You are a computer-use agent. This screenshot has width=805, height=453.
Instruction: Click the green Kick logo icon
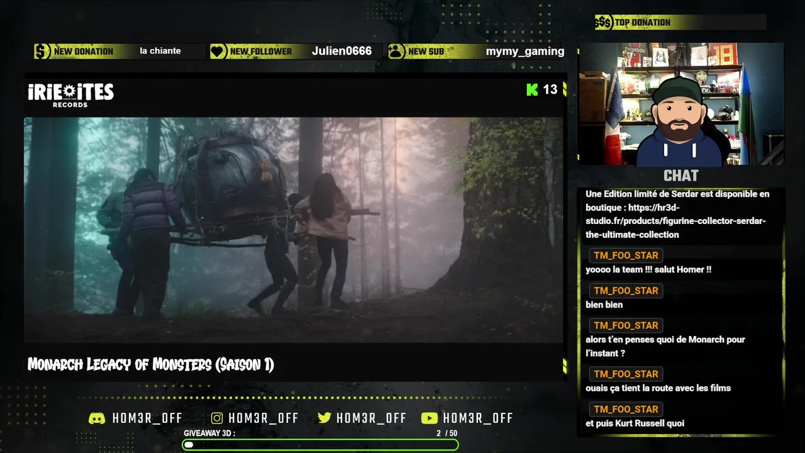(x=532, y=89)
